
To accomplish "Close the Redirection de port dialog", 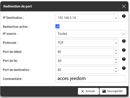I will [x=124, y=6].
